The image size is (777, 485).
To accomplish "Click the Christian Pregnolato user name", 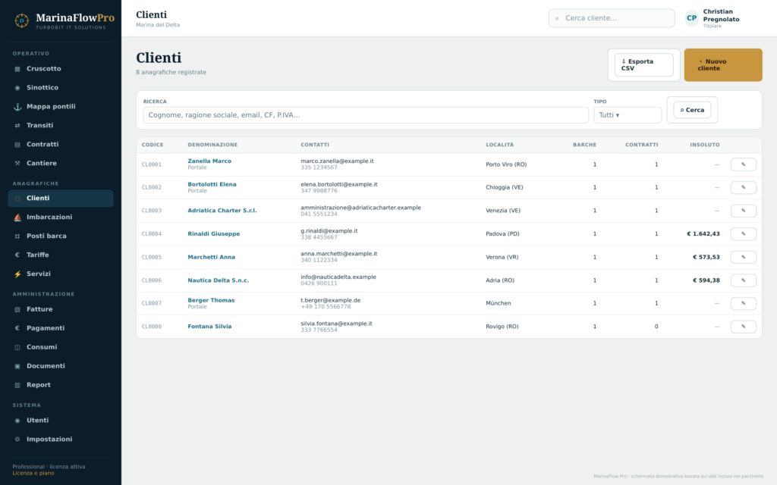I will pos(721,15).
